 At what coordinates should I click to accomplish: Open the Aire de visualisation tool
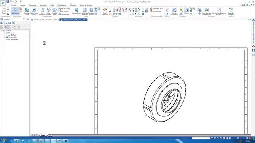[x=174, y=12]
